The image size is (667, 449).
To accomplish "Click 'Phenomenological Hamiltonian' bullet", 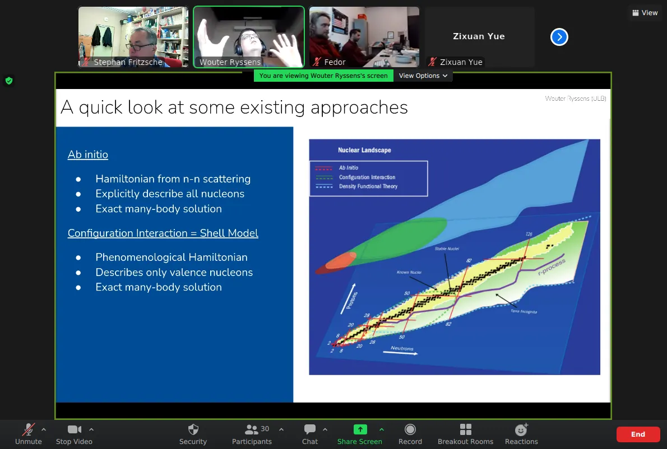I will [x=172, y=257].
